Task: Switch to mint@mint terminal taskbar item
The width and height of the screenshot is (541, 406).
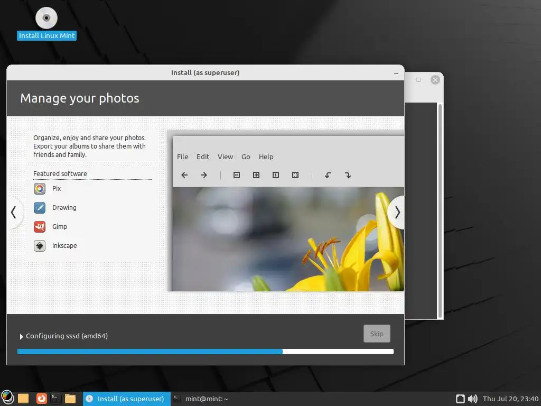Action: point(201,399)
